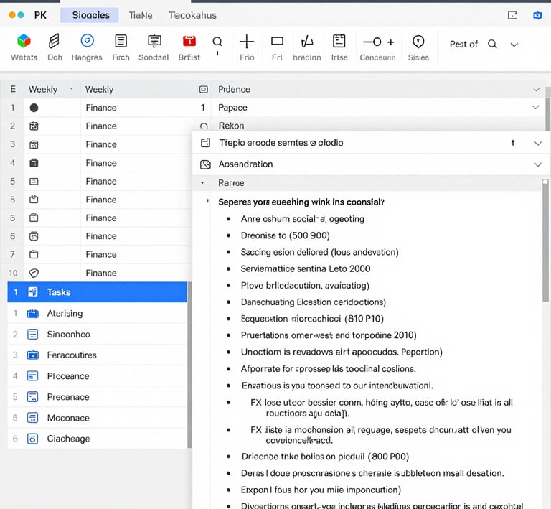Expand the Prdance header chevron

coord(537,90)
